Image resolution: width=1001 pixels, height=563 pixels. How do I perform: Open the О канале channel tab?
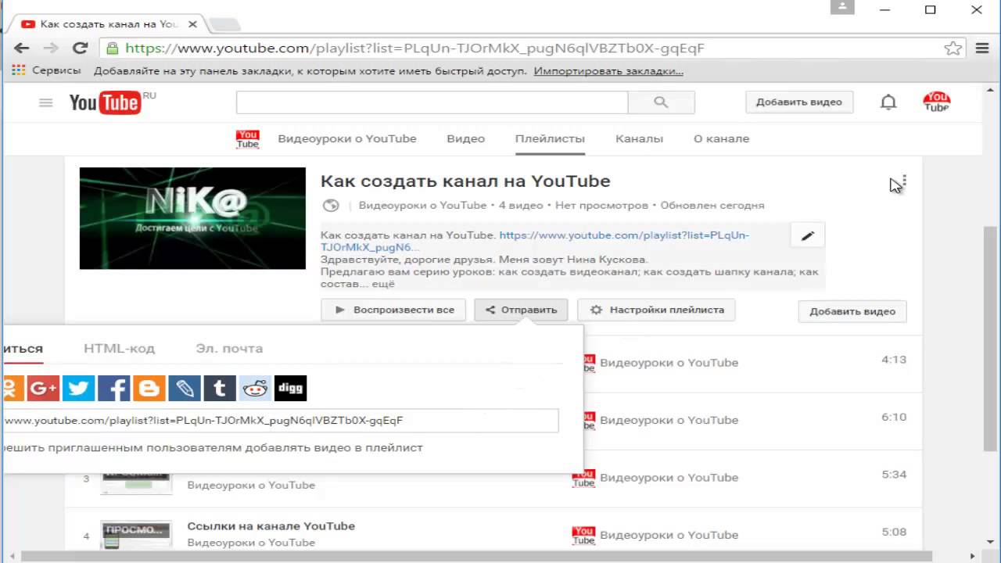721,139
